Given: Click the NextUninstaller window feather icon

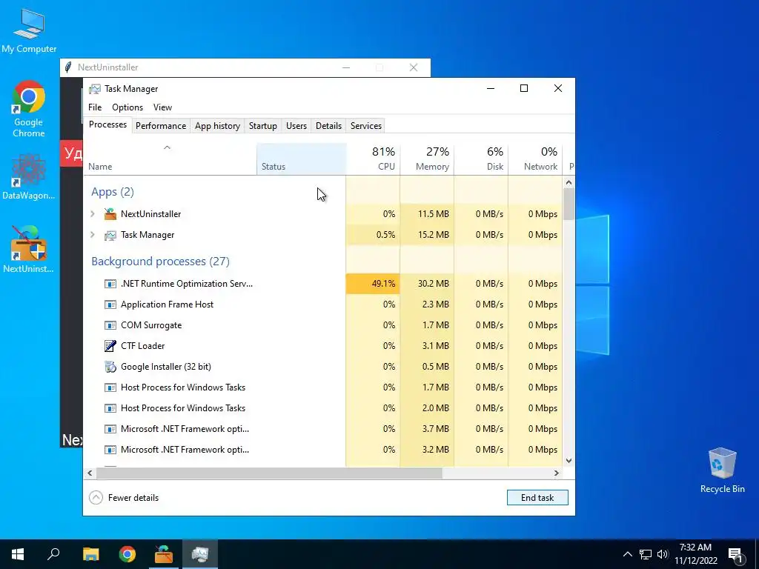Looking at the screenshot, I should 68,67.
